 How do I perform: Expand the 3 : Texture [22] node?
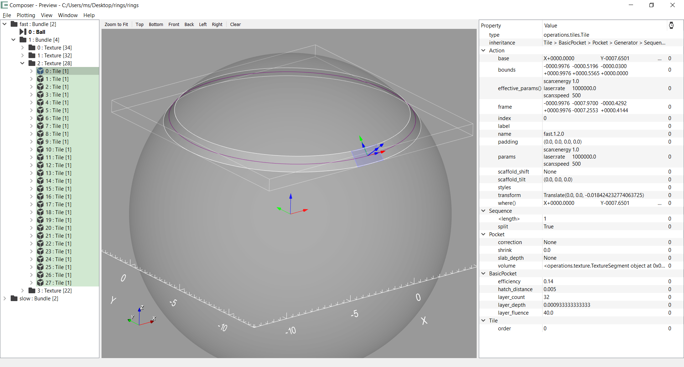22,290
